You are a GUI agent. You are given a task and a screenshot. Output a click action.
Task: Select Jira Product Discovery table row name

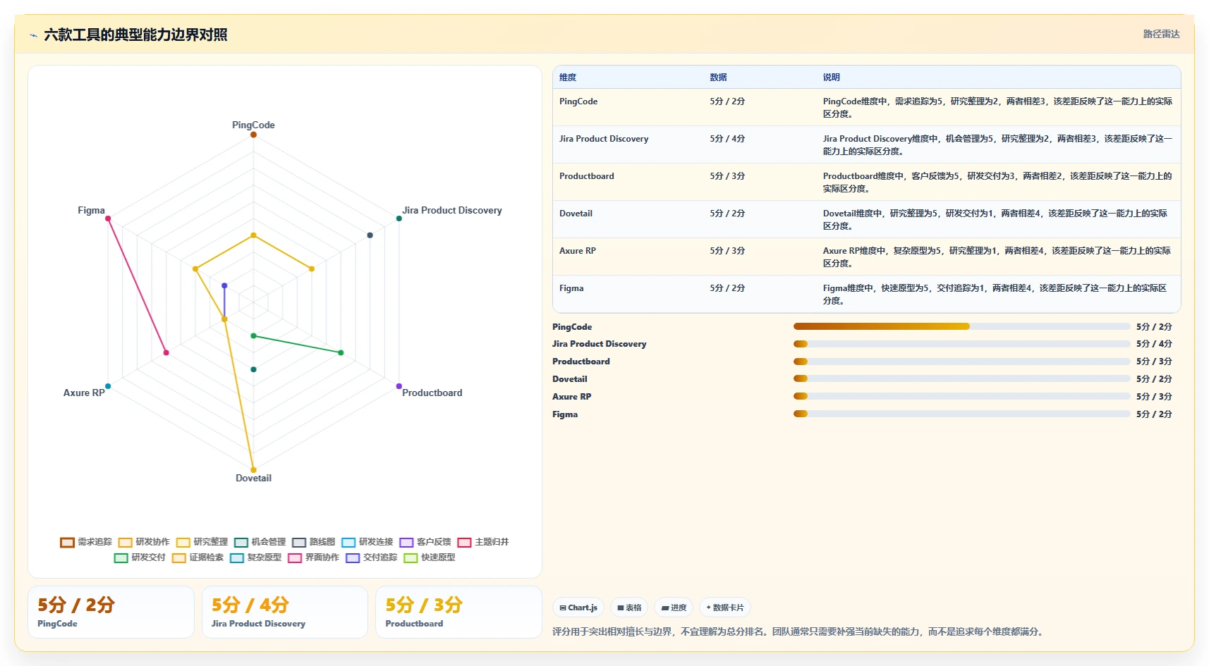pos(604,139)
